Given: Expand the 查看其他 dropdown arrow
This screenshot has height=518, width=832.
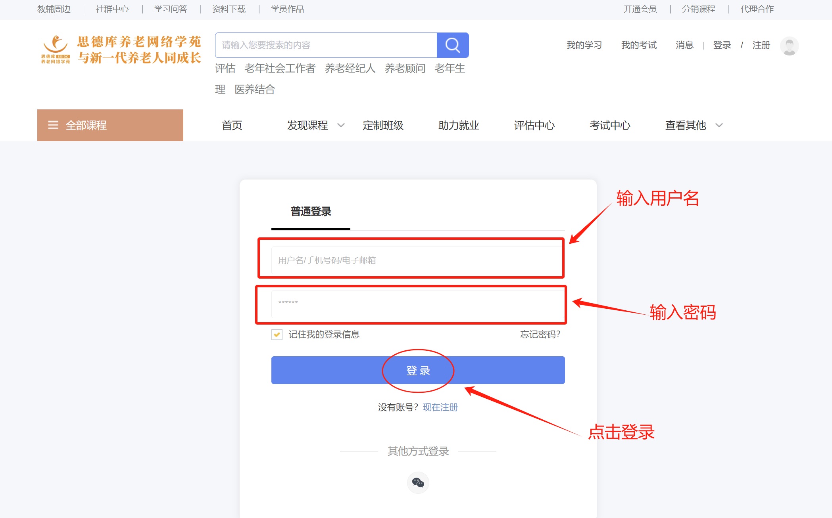Looking at the screenshot, I should (719, 125).
